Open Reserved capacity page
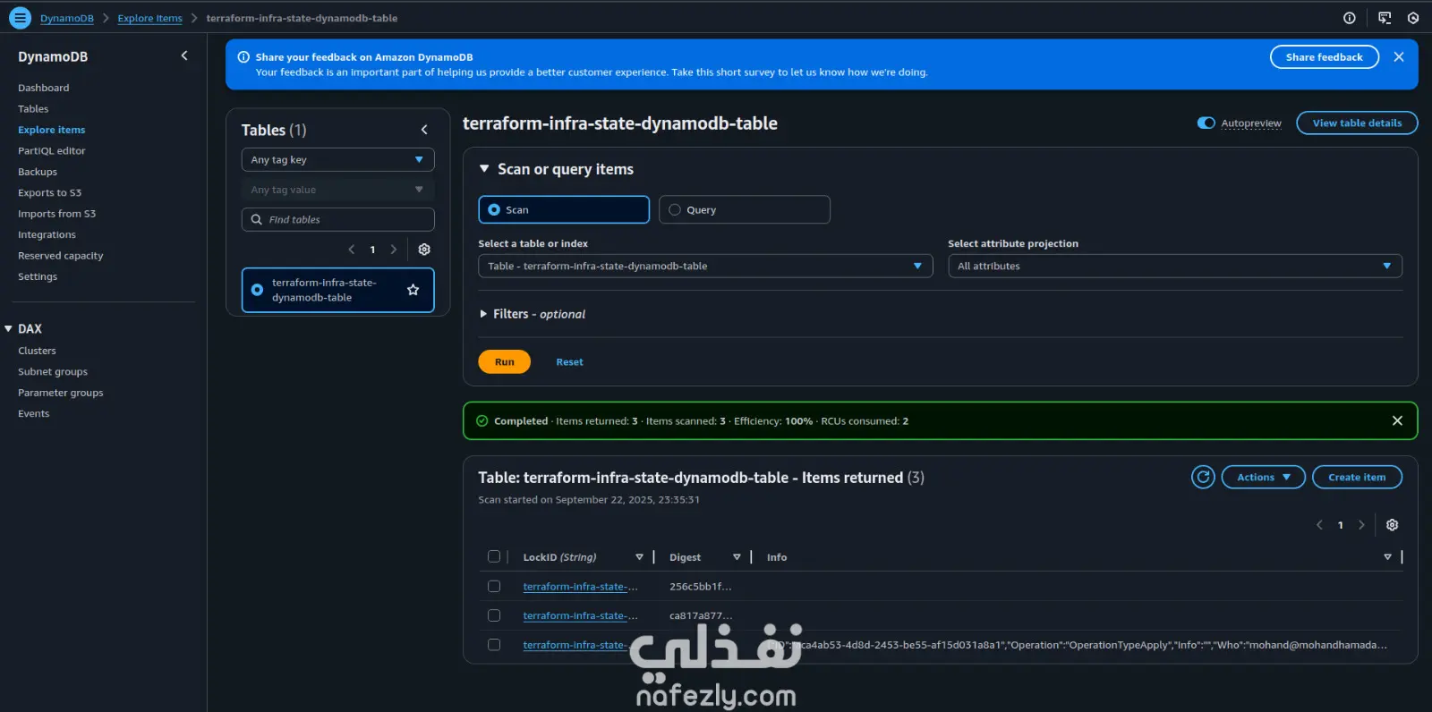The width and height of the screenshot is (1432, 712). click(61, 255)
